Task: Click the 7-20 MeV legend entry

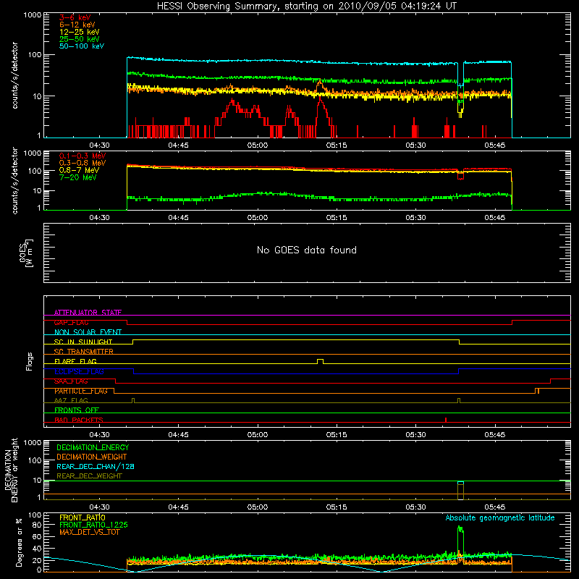Action: (78, 177)
